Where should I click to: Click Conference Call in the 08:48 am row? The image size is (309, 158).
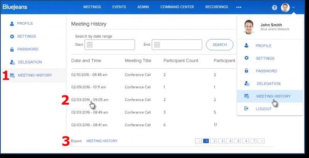tap(138, 75)
